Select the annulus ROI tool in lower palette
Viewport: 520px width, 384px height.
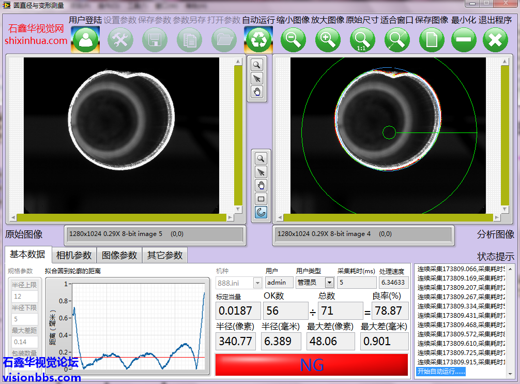[x=261, y=212]
